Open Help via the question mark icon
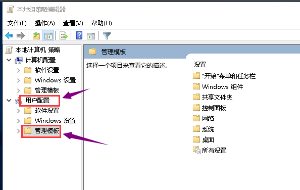 click(x=79, y=35)
